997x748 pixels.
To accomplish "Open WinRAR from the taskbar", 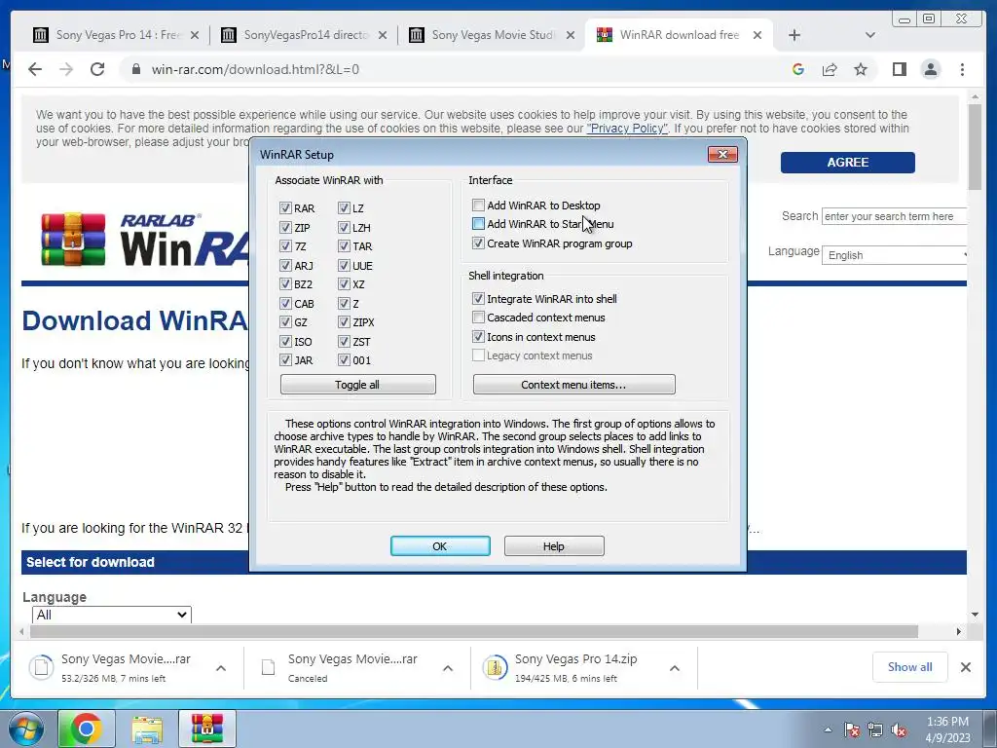I will click(x=206, y=729).
